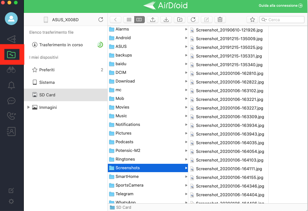Image resolution: width=308 pixels, height=211 pixels.
Task: Open the SportsCamera folder
Action: coord(148,185)
